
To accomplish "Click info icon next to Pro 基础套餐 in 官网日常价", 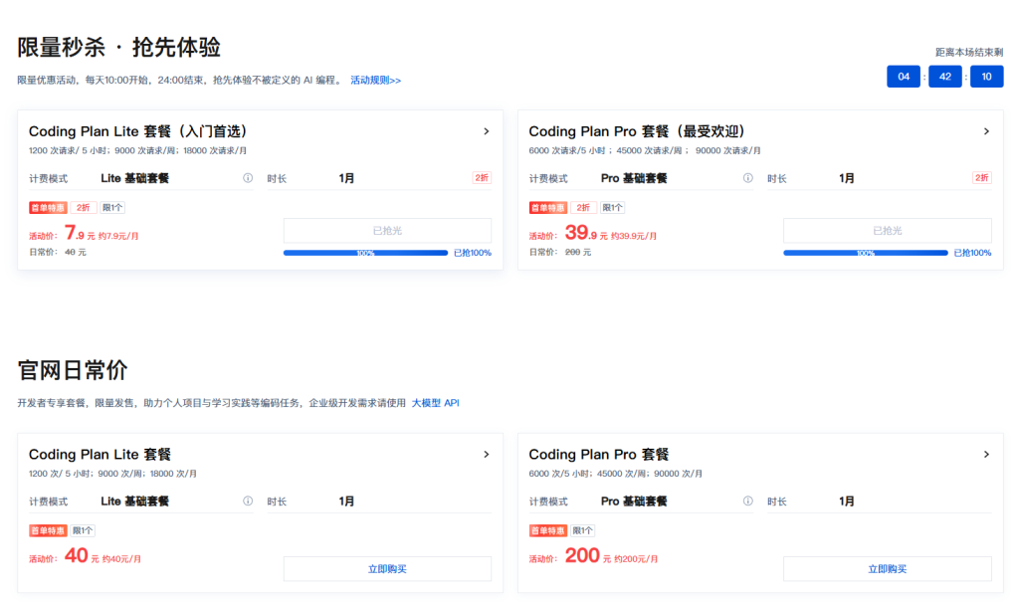I will coord(748,502).
